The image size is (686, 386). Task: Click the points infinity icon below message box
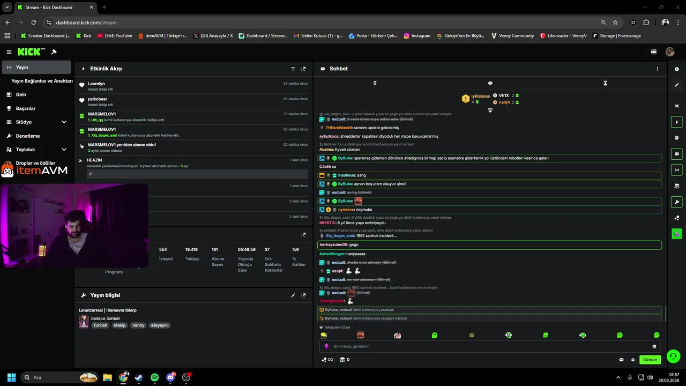(327, 360)
